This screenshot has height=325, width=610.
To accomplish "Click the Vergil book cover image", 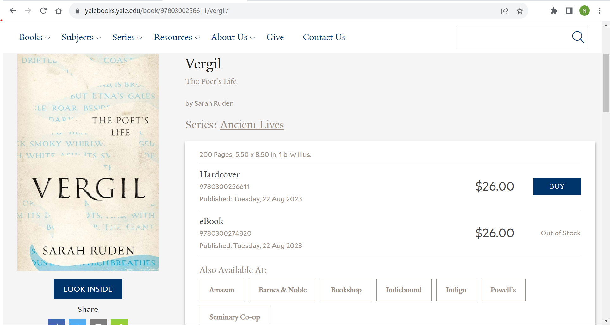I will pos(88,162).
